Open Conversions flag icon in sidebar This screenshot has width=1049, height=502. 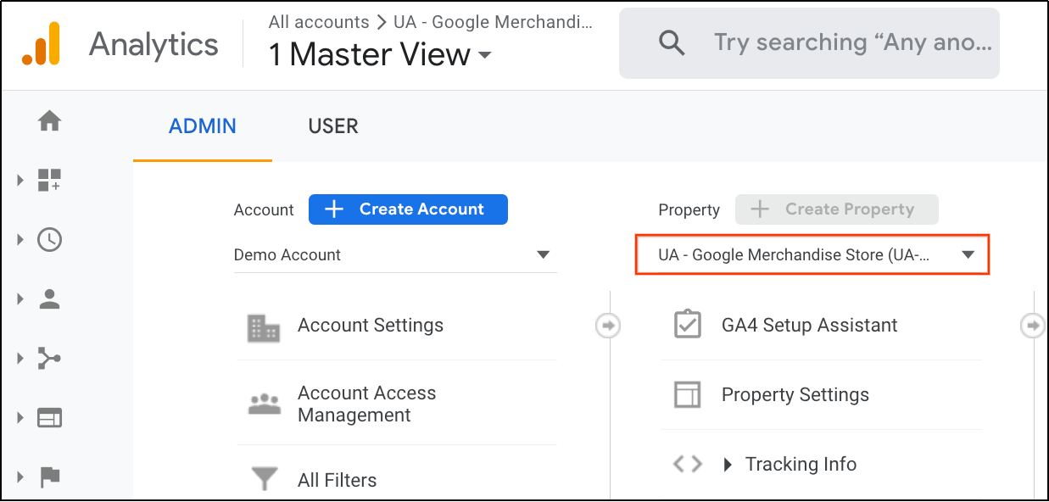(x=50, y=477)
